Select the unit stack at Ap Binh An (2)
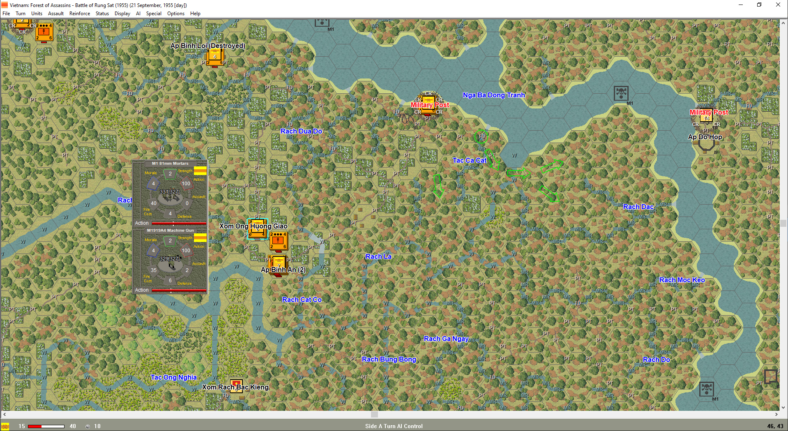788x431 pixels. 278,265
